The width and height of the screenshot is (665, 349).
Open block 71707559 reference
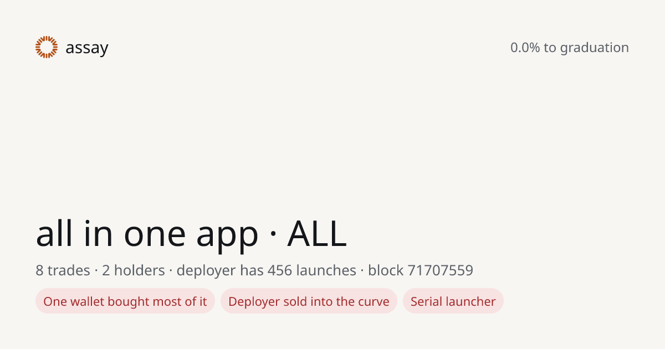(x=421, y=270)
